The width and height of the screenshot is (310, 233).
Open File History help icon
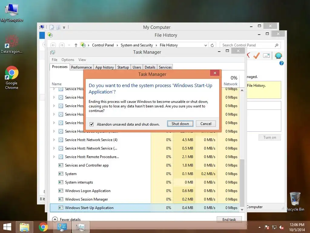282,63
